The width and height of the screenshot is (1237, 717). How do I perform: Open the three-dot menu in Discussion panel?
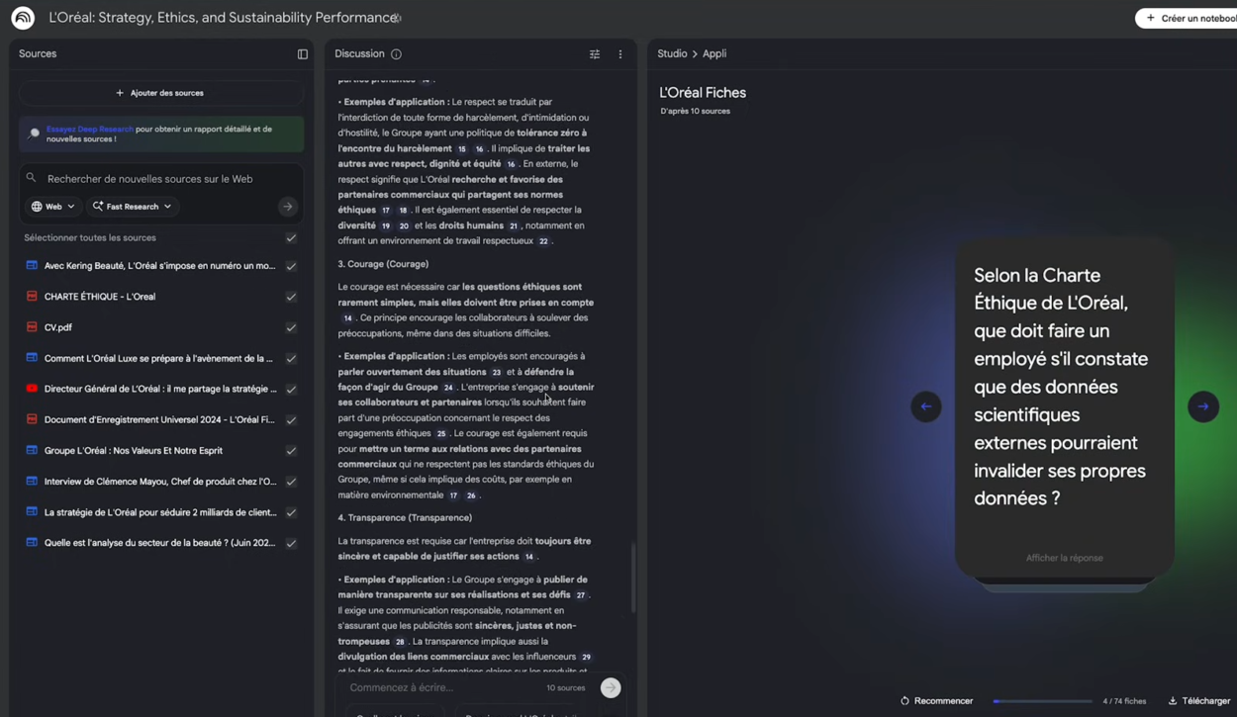coord(619,53)
